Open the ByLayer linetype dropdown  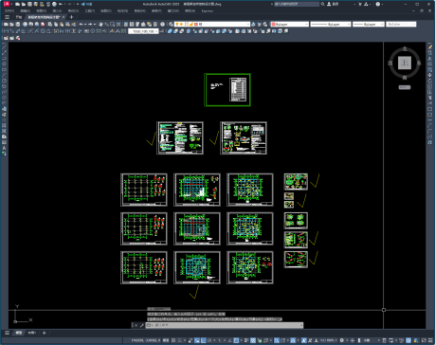point(331,24)
